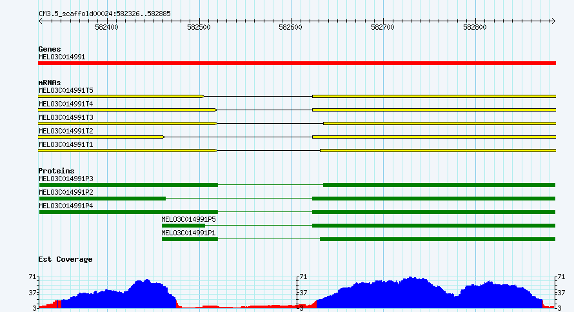Click ruler position 582800
The image size is (574, 312).
(x=475, y=27)
